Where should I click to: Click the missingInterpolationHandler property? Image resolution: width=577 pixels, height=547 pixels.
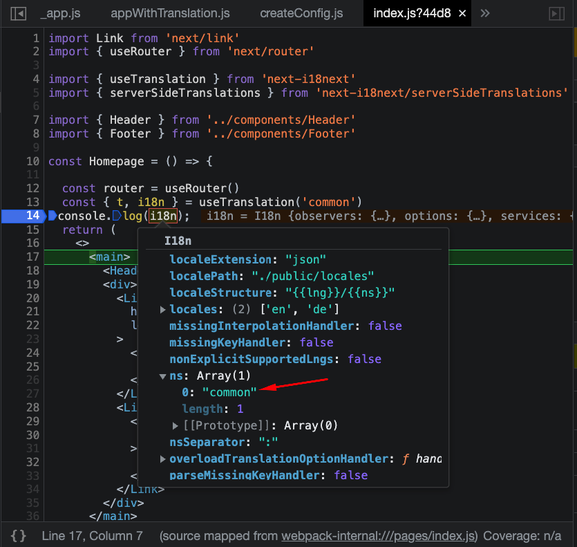click(x=262, y=326)
